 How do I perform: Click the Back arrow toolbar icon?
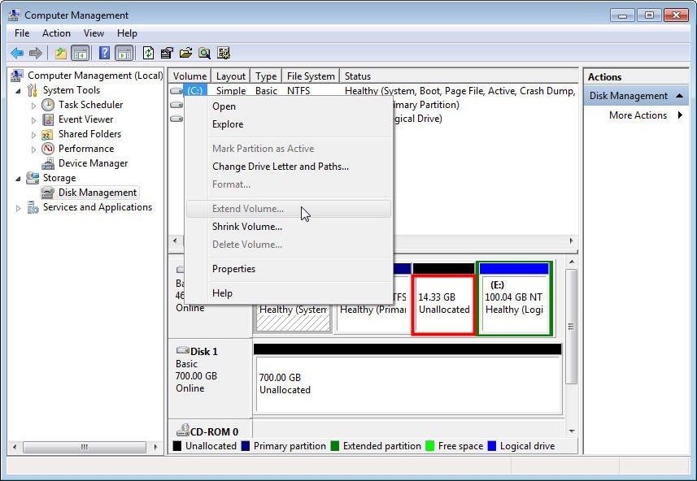pos(17,54)
